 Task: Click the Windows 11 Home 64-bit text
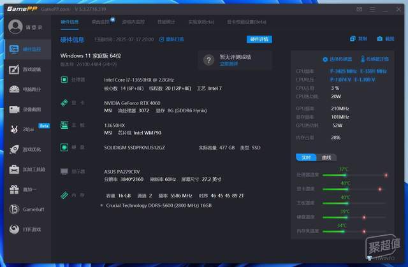(91, 55)
